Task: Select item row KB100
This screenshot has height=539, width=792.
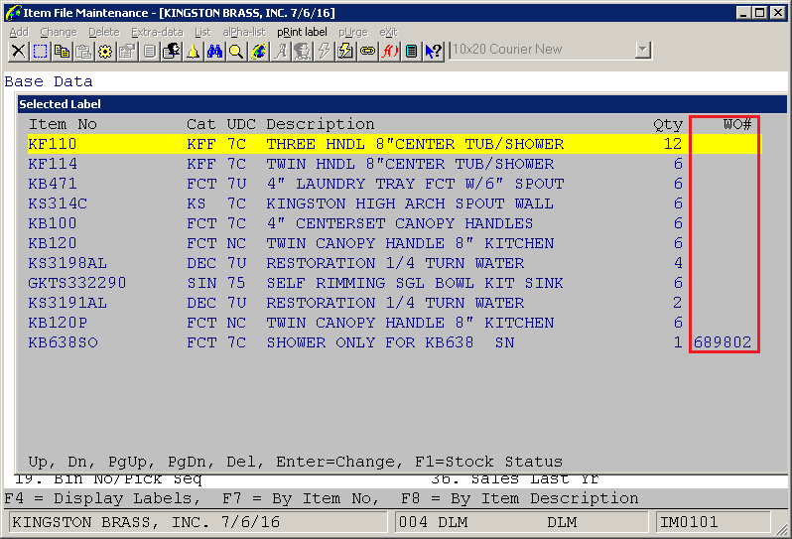Action: 394,223
